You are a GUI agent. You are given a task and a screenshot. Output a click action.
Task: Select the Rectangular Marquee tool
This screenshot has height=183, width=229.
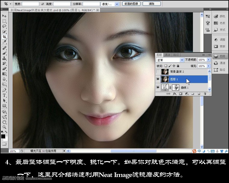4,21
